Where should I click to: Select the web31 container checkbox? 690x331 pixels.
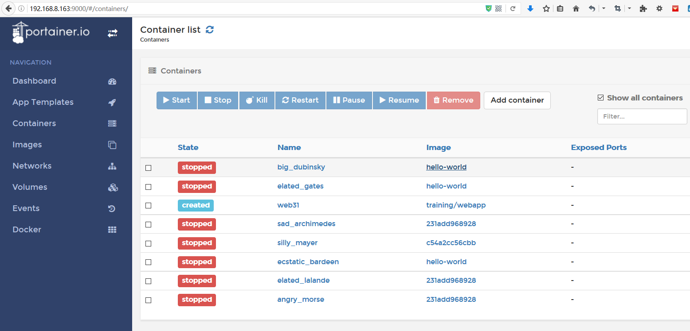pyautogui.click(x=149, y=206)
